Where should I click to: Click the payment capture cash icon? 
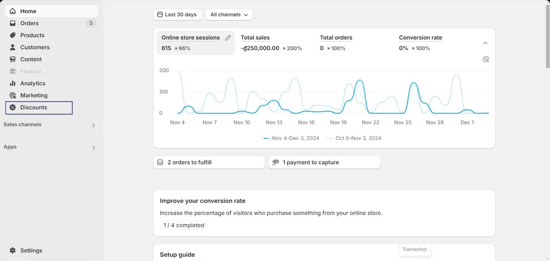pyautogui.click(x=275, y=162)
